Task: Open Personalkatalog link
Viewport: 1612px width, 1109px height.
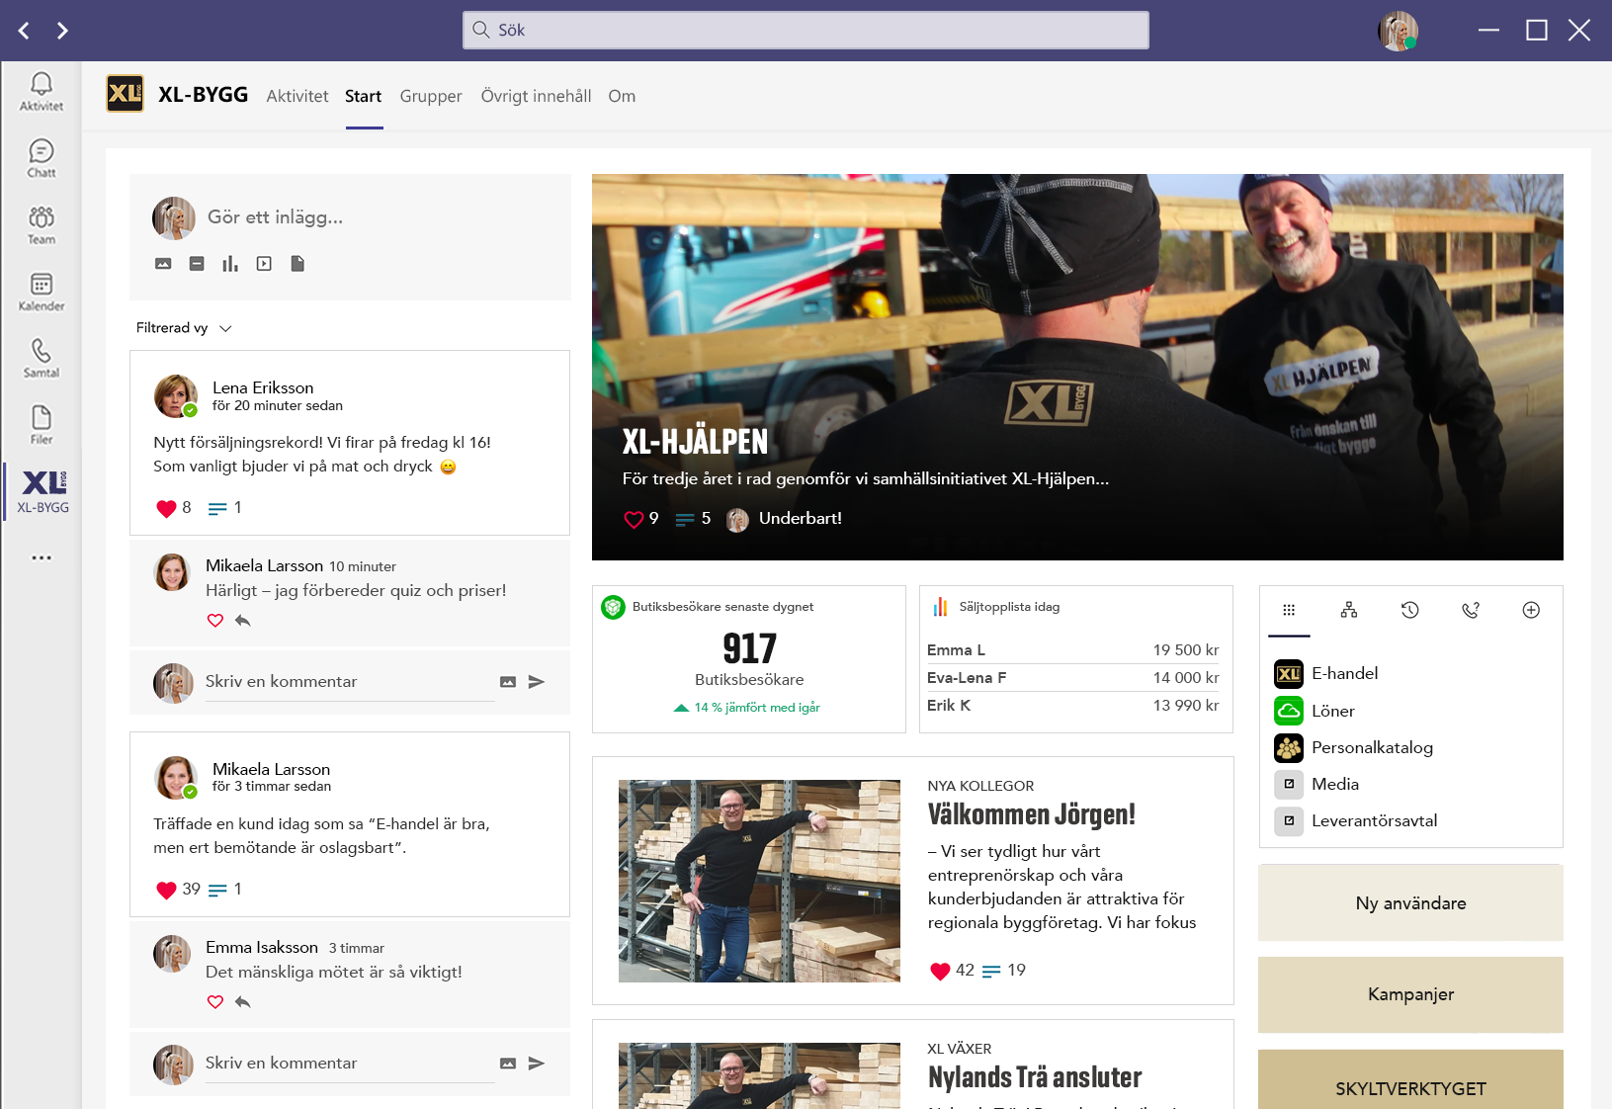Action: point(1354,748)
